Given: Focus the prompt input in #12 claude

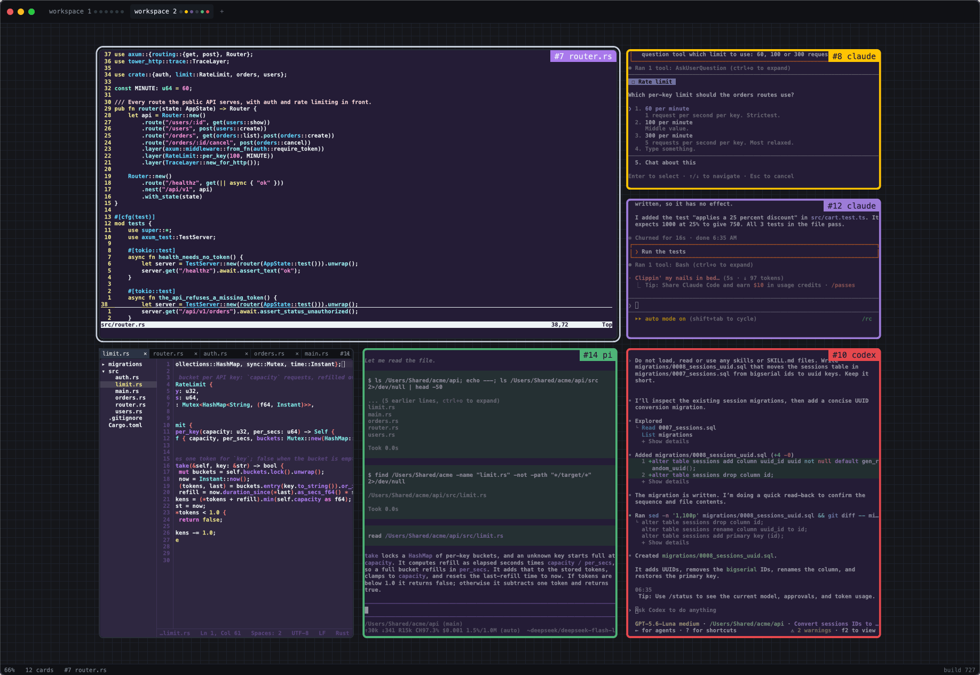Looking at the screenshot, I should point(753,305).
